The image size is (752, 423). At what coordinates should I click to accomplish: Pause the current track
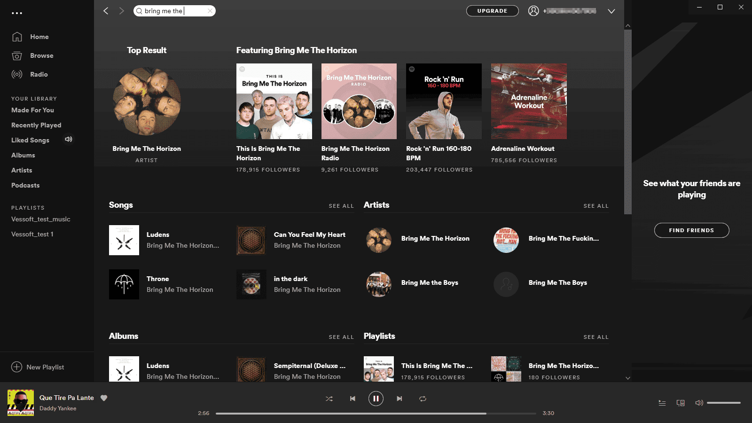(376, 399)
